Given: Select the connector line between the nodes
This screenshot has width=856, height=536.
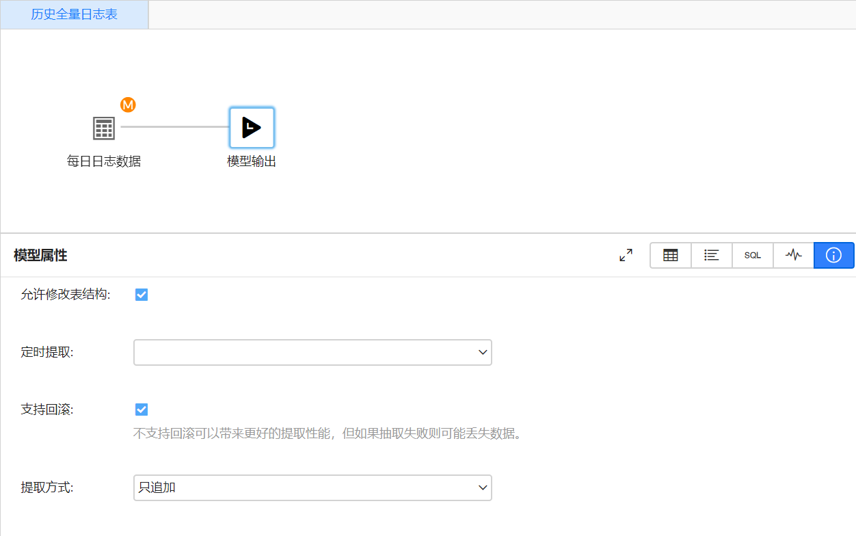Looking at the screenshot, I should point(174,127).
